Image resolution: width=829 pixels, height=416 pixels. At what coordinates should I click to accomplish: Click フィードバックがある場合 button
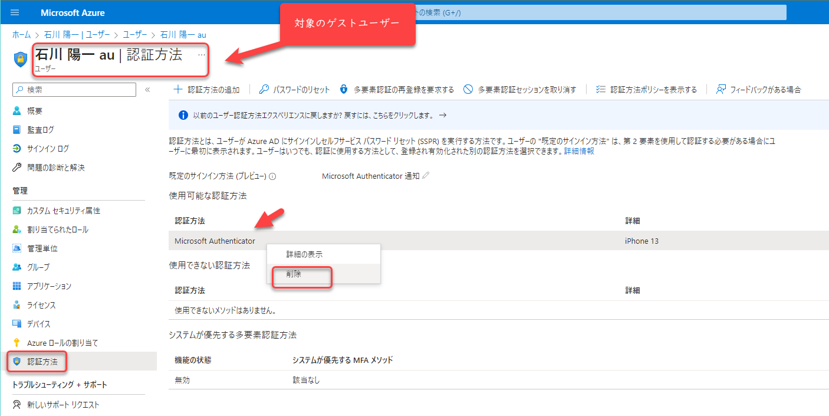click(759, 89)
